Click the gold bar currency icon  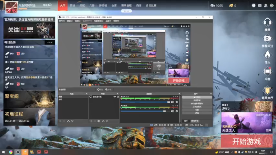(x=231, y=6)
